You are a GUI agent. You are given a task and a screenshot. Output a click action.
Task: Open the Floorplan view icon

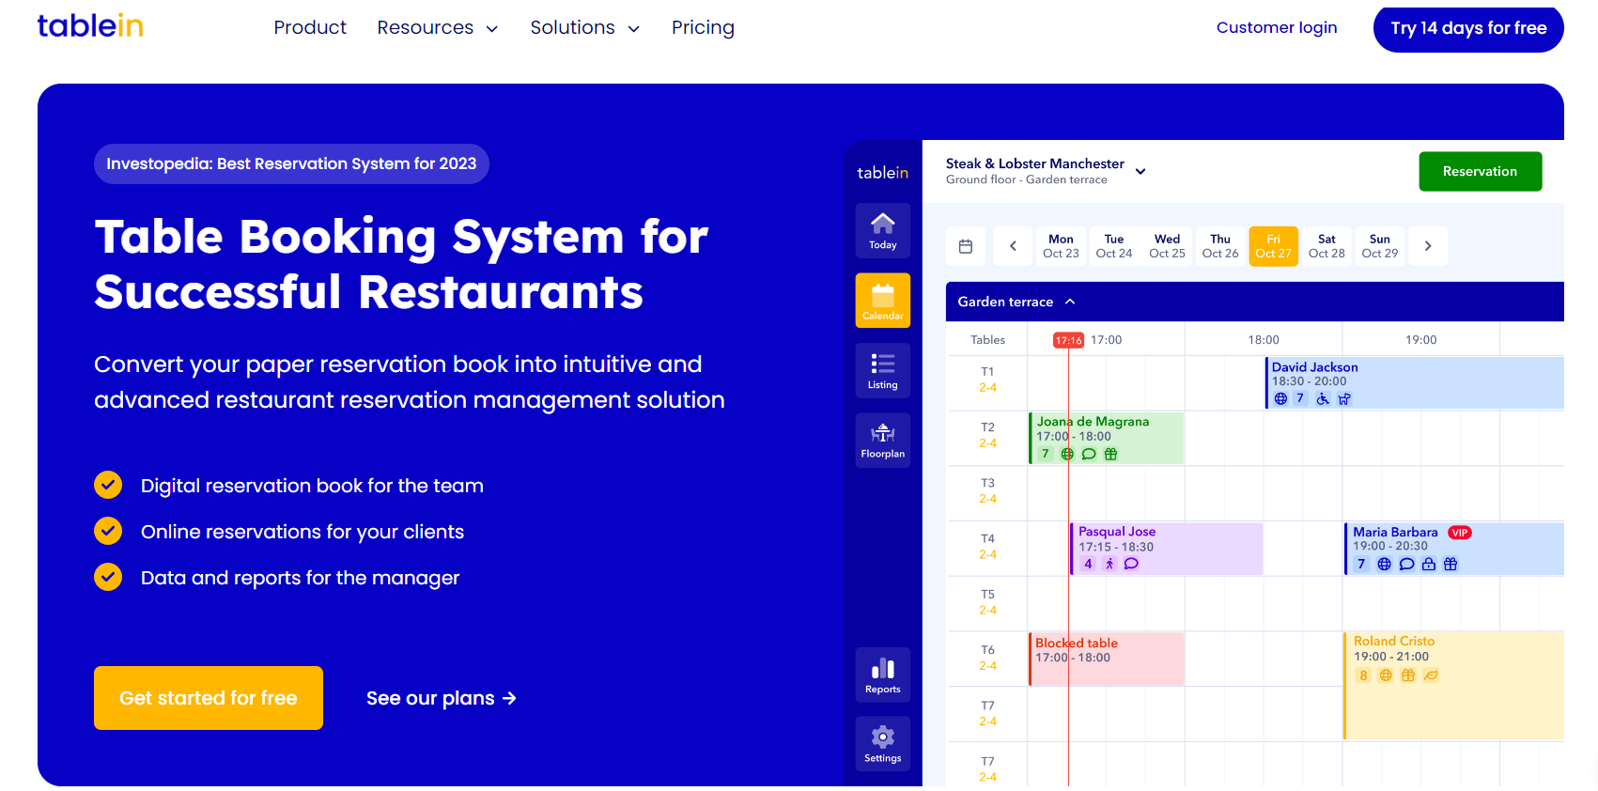(882, 440)
